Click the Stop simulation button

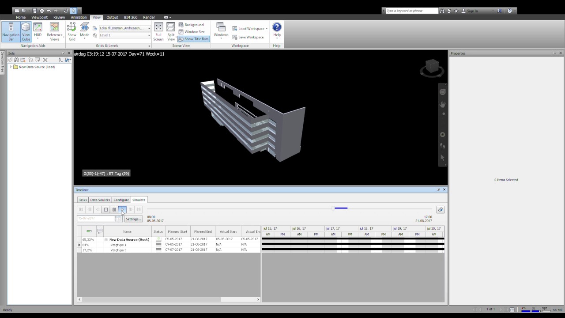pos(106,209)
